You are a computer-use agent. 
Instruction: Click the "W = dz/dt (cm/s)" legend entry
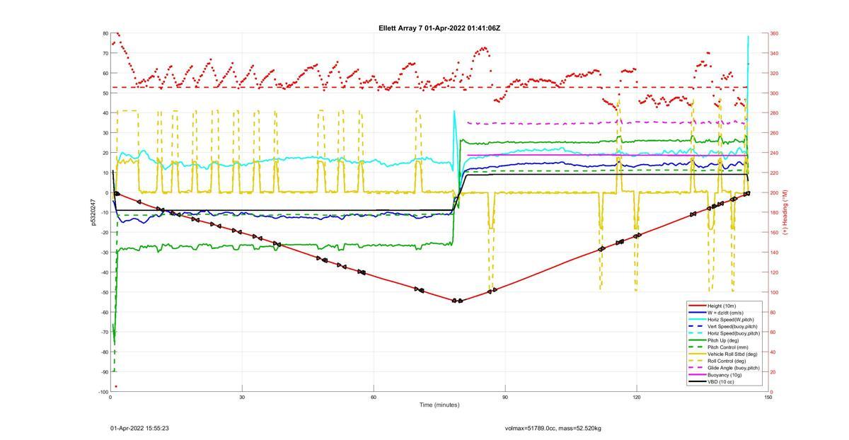point(726,313)
